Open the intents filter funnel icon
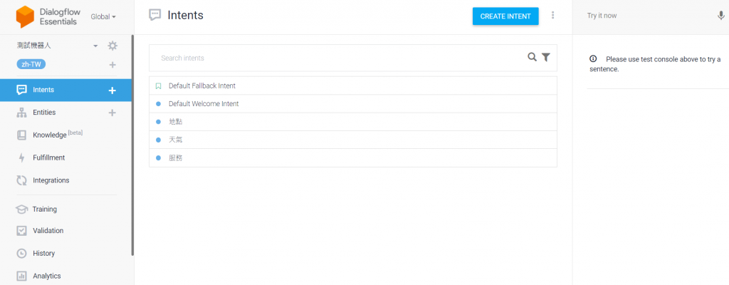729x285 pixels. pyautogui.click(x=546, y=57)
